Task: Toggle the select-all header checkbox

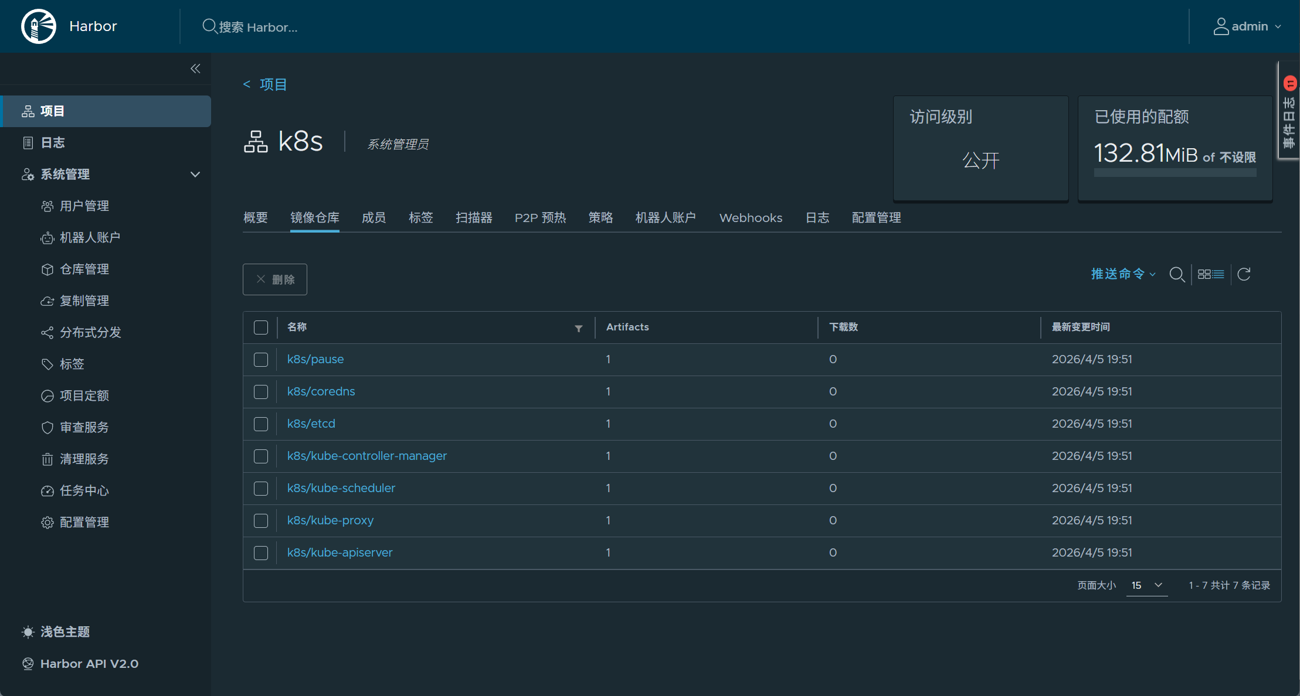Action: (x=261, y=327)
